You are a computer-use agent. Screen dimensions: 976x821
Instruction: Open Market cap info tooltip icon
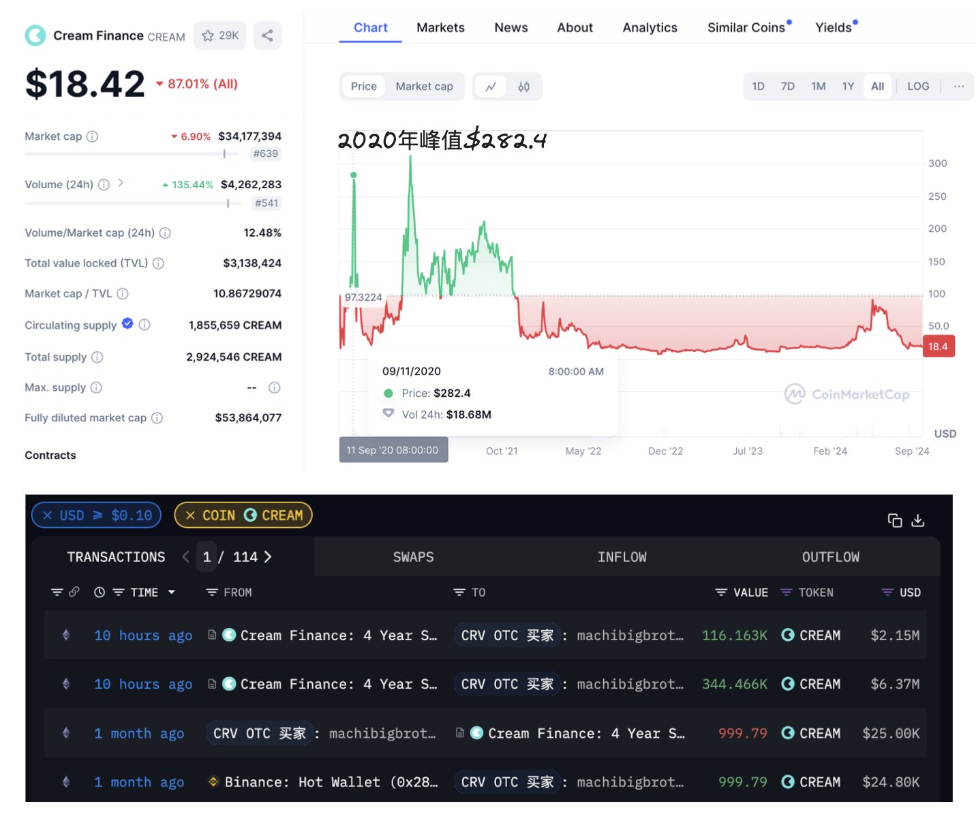point(92,136)
